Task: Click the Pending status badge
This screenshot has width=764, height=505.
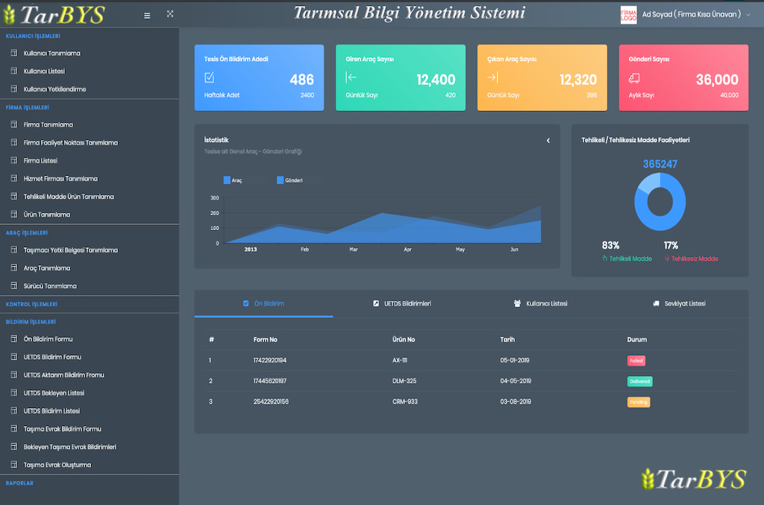Action: [639, 402]
